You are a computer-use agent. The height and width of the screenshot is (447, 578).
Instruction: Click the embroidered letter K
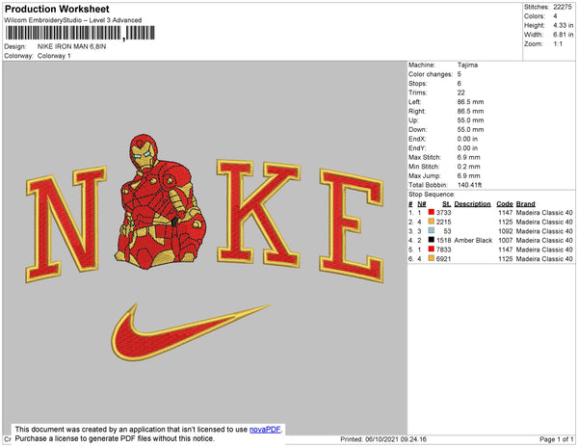[259, 213]
